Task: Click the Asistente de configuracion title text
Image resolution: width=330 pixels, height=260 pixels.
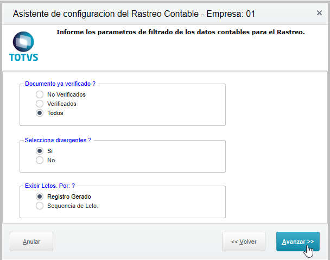Action: (106, 14)
